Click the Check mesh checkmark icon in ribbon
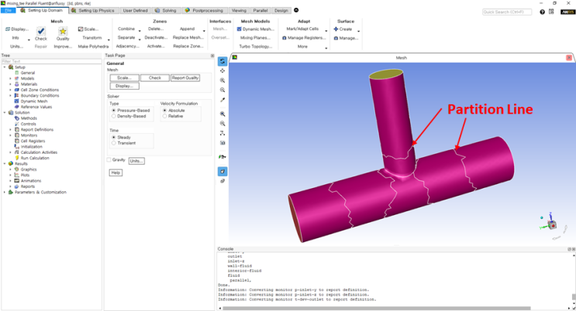Screen dimensions: 576x311 click(41, 31)
